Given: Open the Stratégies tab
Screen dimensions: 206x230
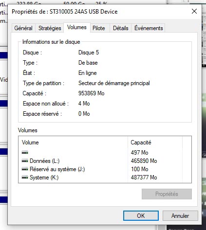Looking at the screenshot, I should (x=50, y=28).
